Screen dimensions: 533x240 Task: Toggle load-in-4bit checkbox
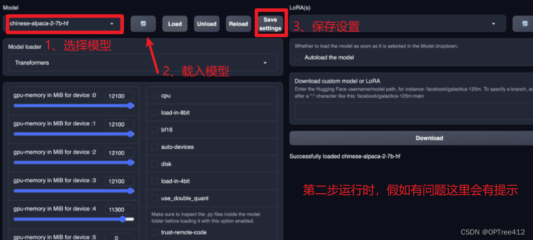[x=155, y=181]
